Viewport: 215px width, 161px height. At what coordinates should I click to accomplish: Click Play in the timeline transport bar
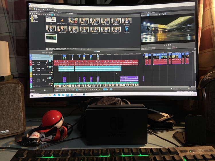[x=61, y=90]
